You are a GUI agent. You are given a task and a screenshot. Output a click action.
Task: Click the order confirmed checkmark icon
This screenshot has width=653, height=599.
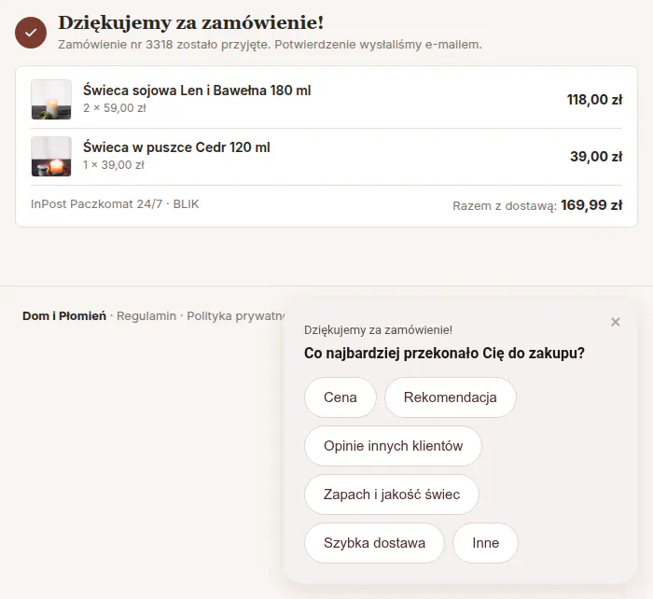[x=31, y=33]
